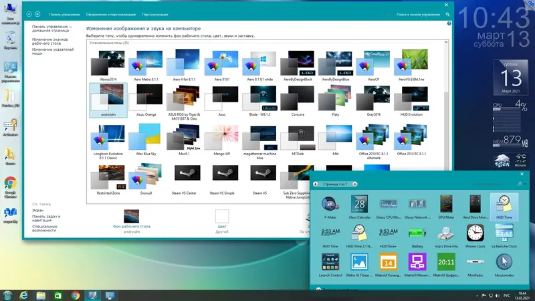The width and height of the screenshot is (535, 301).
Task: Open the Персонализация breadcrumb item
Action: [155, 14]
